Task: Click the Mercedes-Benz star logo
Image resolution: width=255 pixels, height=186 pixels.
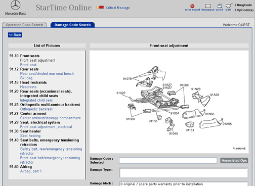Action: click(x=16, y=5)
